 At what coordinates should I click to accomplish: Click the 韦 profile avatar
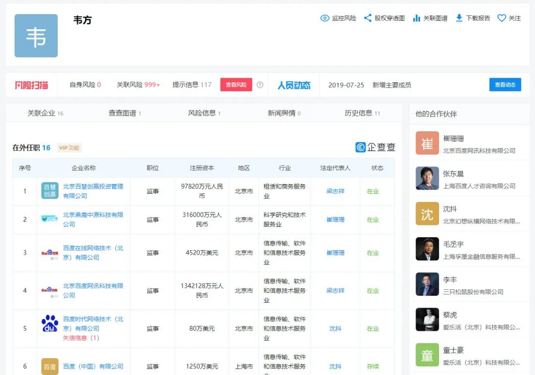pos(36,36)
